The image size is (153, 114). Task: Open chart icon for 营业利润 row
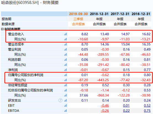click(65, 50)
